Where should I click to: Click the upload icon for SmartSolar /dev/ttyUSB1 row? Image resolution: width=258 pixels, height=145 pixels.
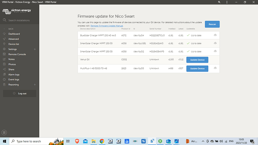coord(215,43)
